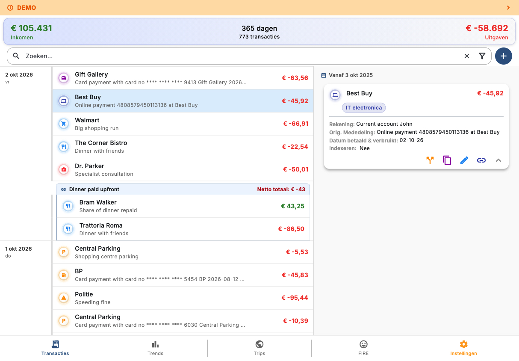The width and height of the screenshot is (519, 361).
Task: Add a new transaction with the plus button
Action: pos(504,56)
